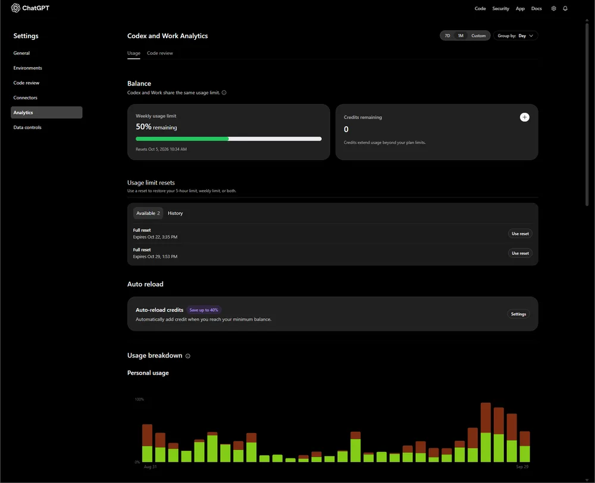Viewport: 595px width, 483px height.
Task: Click the last bar near Sep 29
Action: (525, 447)
